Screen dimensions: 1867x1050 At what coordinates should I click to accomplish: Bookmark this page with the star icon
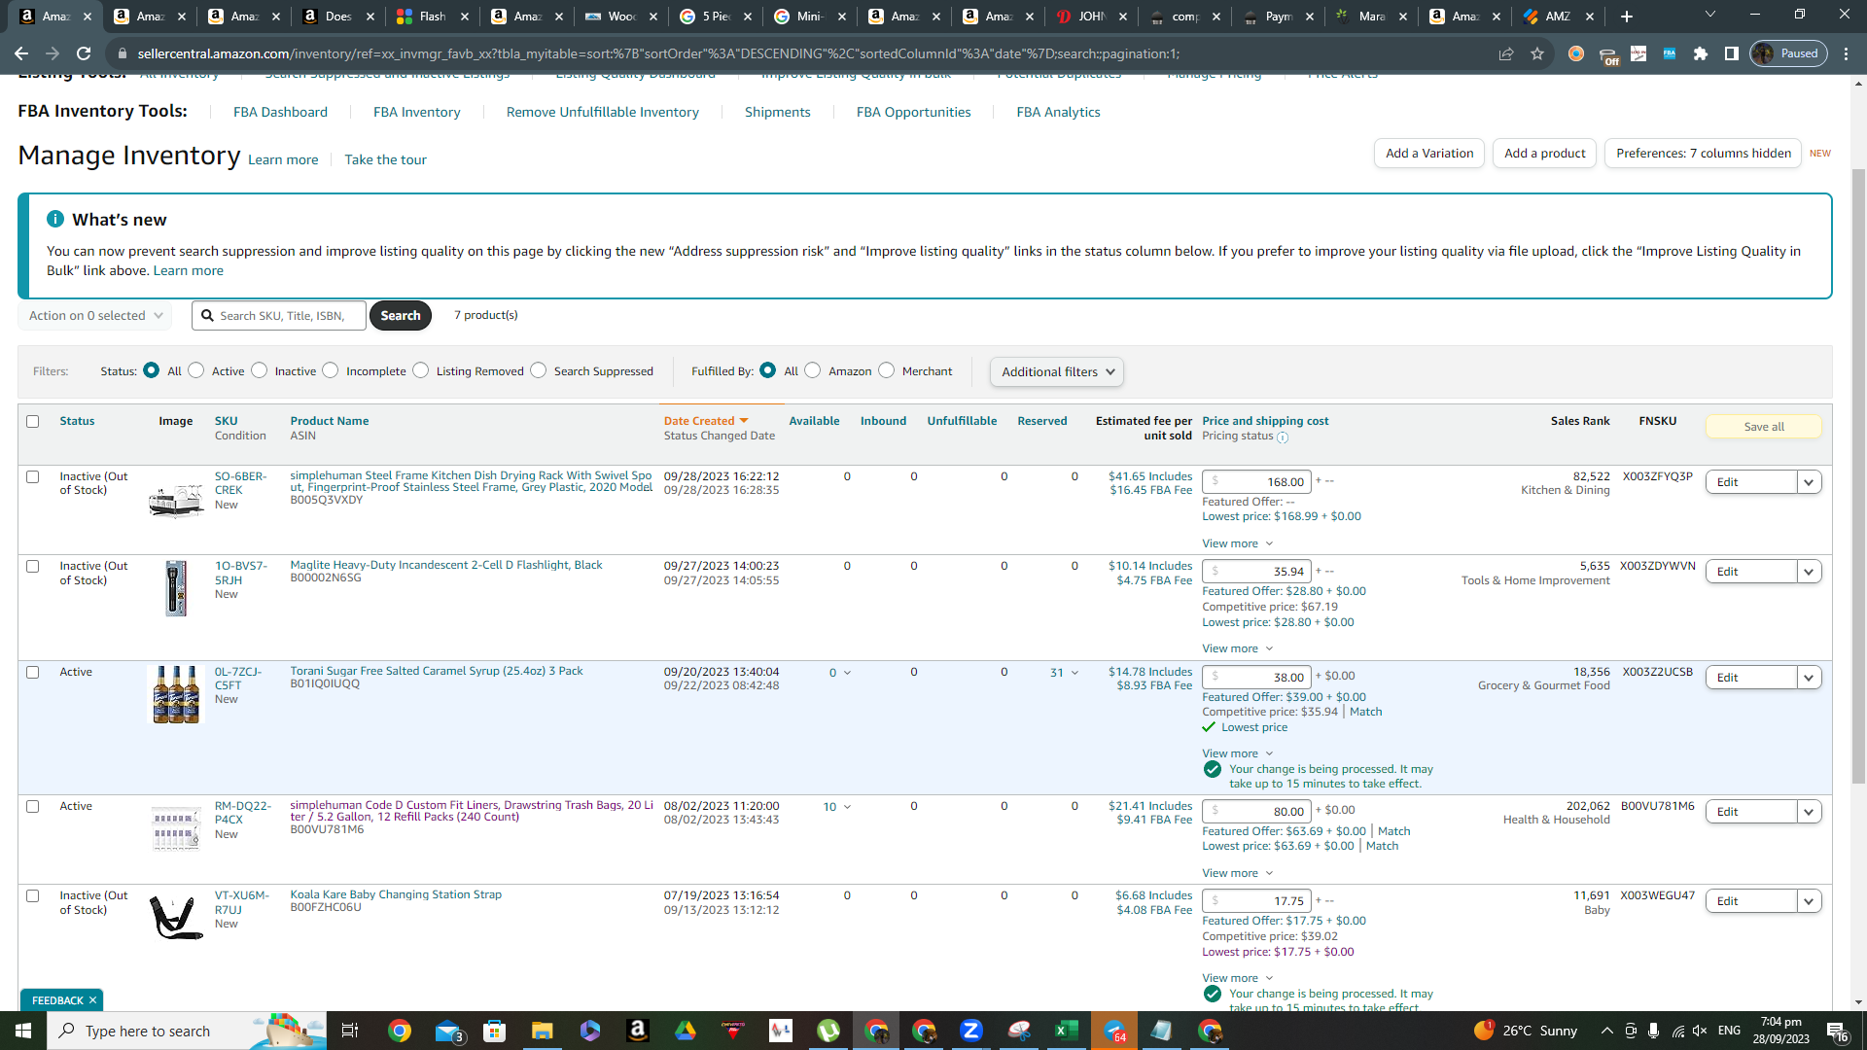coord(1537,53)
